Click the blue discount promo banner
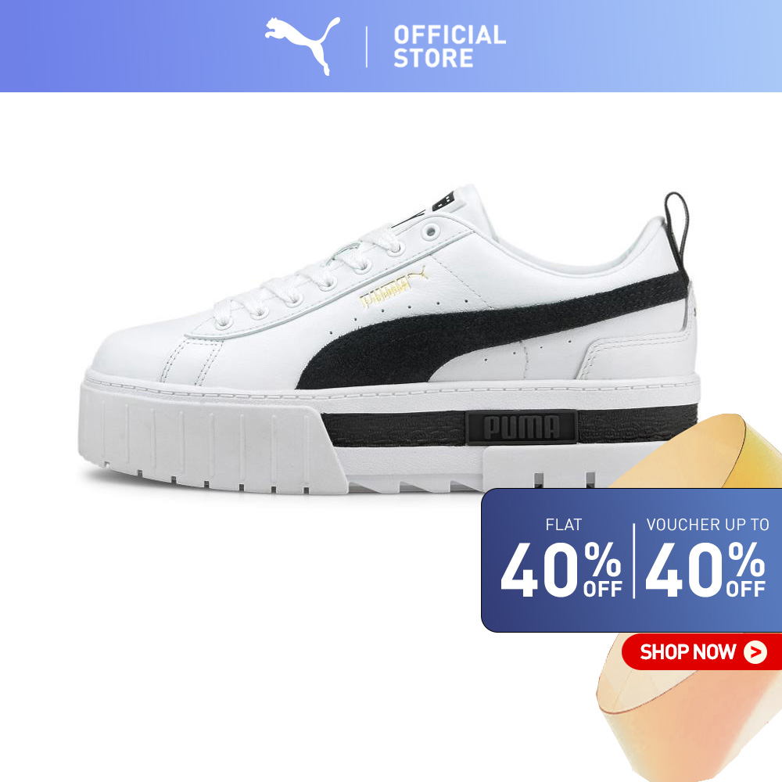 (631, 560)
